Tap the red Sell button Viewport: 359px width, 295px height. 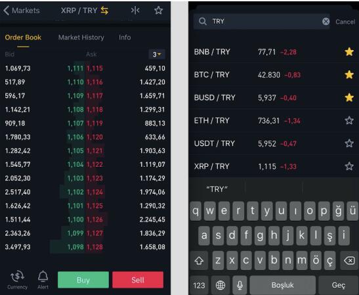138,280
